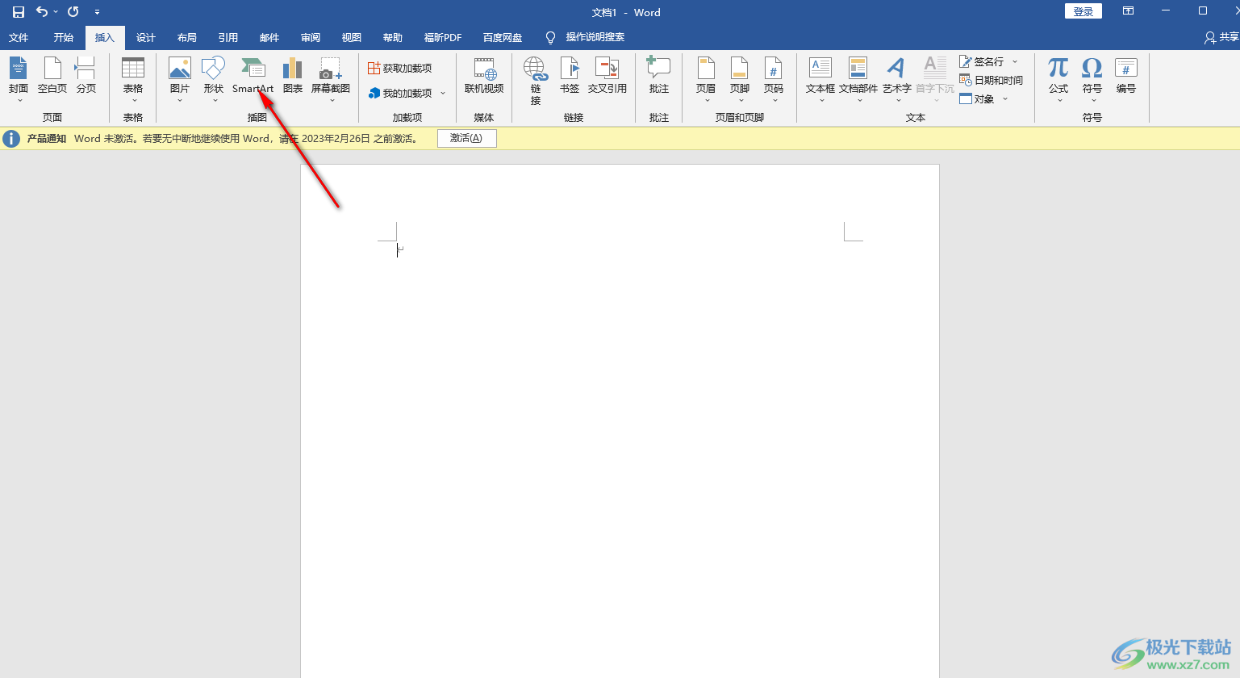Switch to the Layout (布局) tab
Viewport: 1240px width, 678px height.
coord(187,38)
